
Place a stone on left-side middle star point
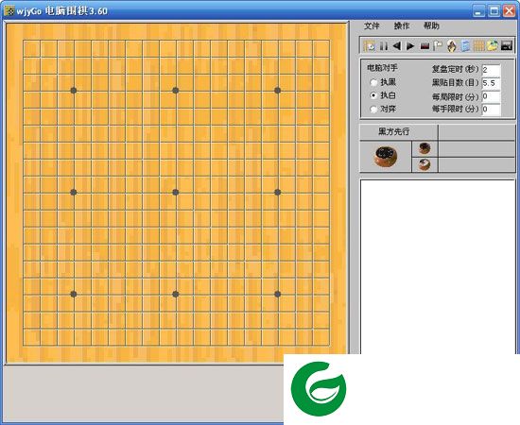(74, 192)
